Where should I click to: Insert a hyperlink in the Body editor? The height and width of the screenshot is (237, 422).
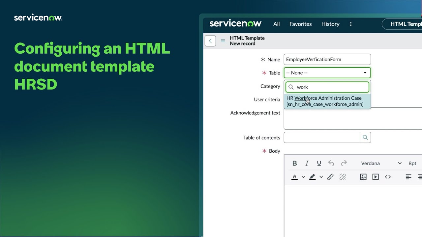[330, 177]
